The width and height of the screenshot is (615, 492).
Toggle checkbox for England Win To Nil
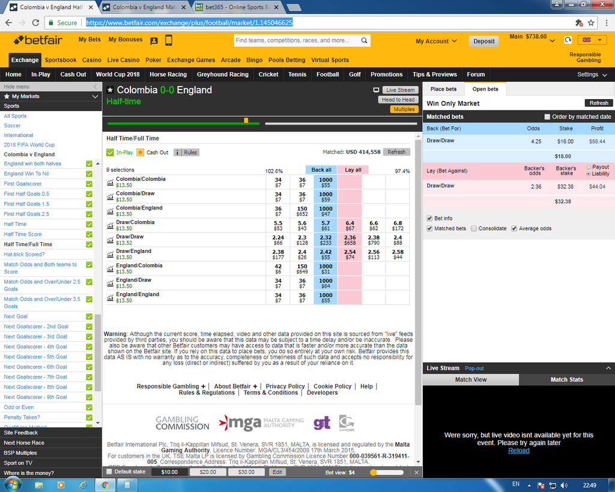coord(89,174)
